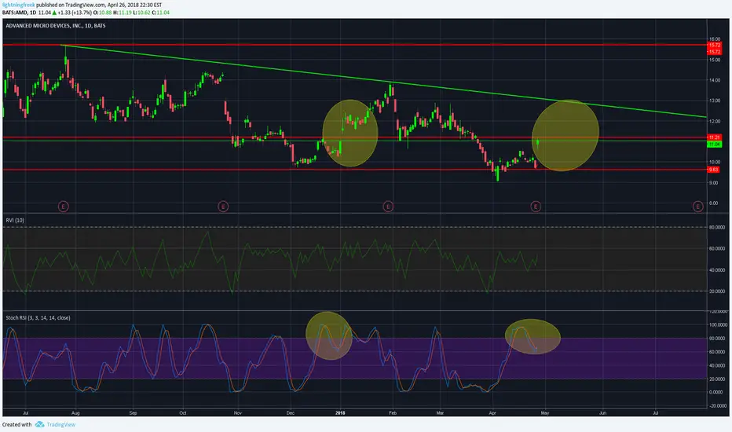Image resolution: width=732 pixels, height=432 pixels.
Task: Open the earnings marker near February 2018
Action: (x=388, y=206)
